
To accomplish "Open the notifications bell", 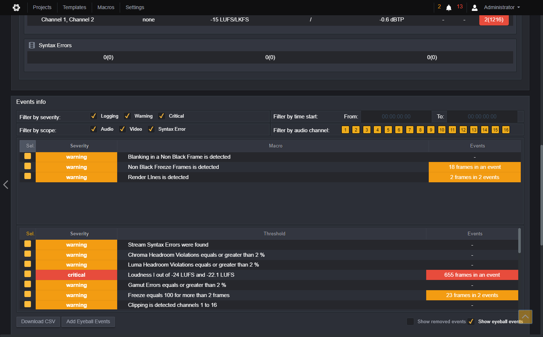I will pos(449,8).
